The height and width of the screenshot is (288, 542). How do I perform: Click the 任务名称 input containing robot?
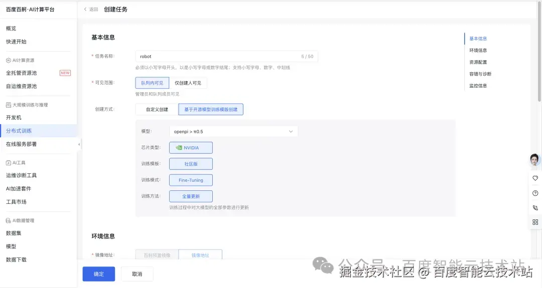pyautogui.click(x=226, y=56)
